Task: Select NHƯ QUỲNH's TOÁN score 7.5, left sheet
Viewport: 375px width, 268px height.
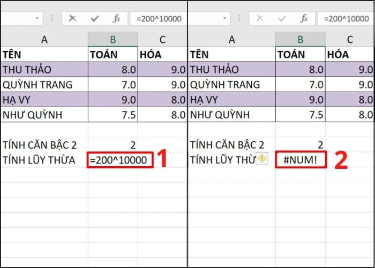Action: pos(113,115)
